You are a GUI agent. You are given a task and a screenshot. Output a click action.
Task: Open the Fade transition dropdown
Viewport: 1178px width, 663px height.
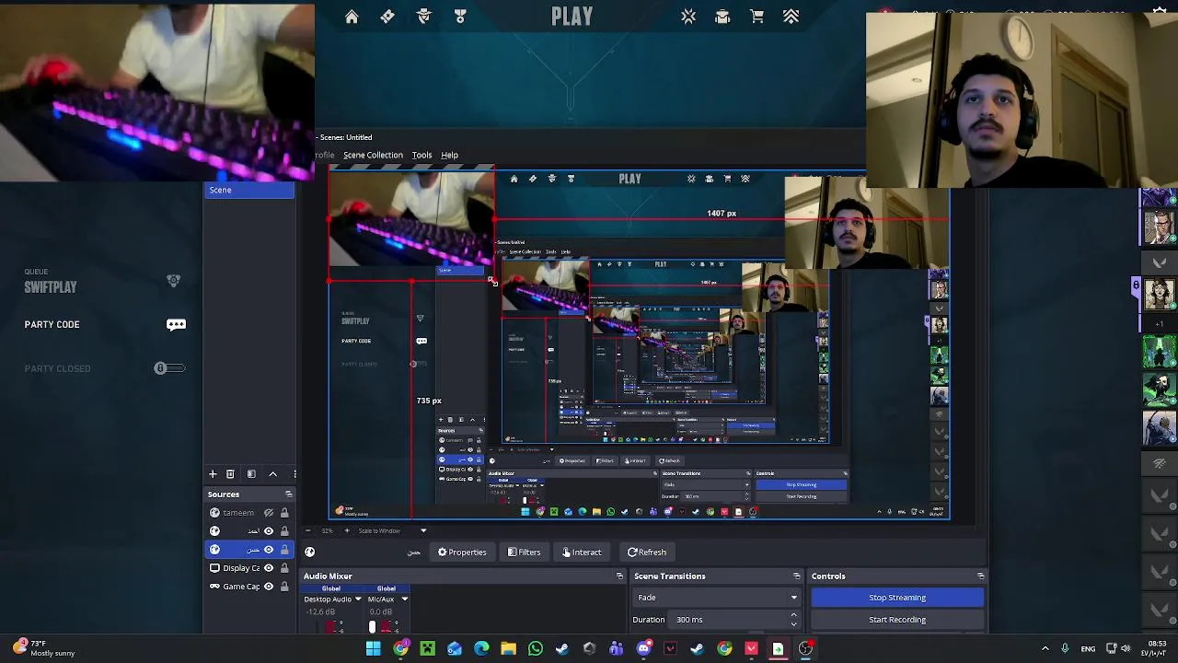click(716, 598)
